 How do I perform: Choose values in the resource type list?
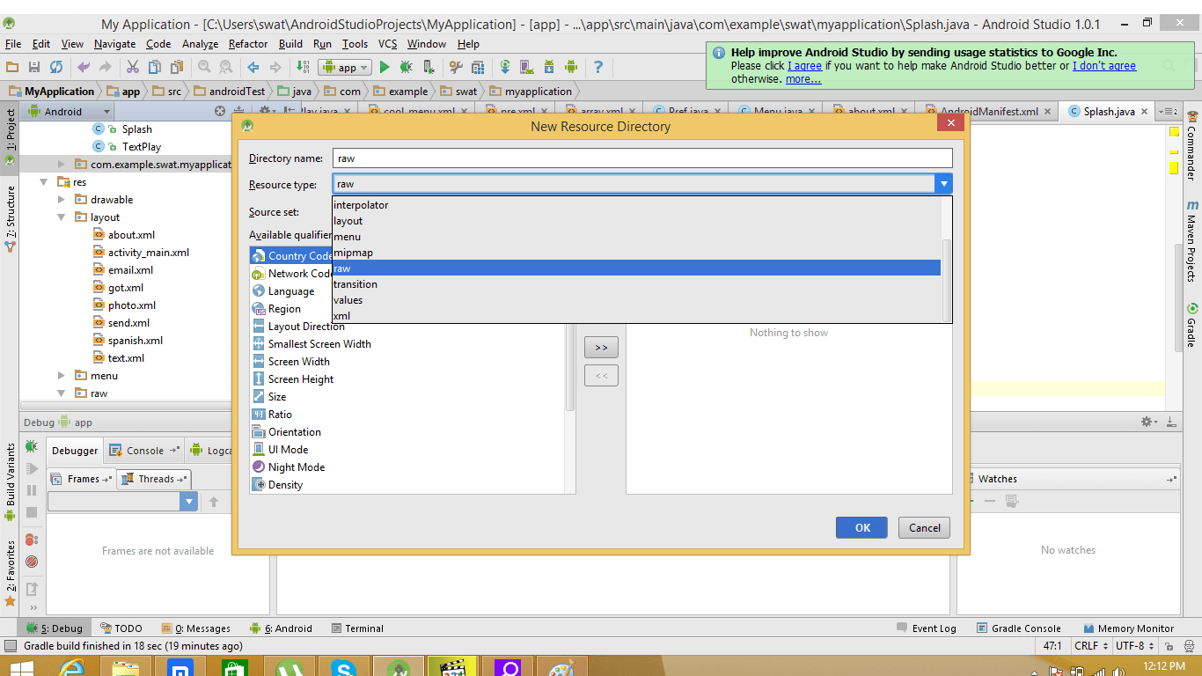[636, 300]
